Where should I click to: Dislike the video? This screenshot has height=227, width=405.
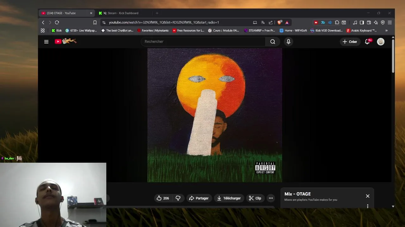(178, 198)
